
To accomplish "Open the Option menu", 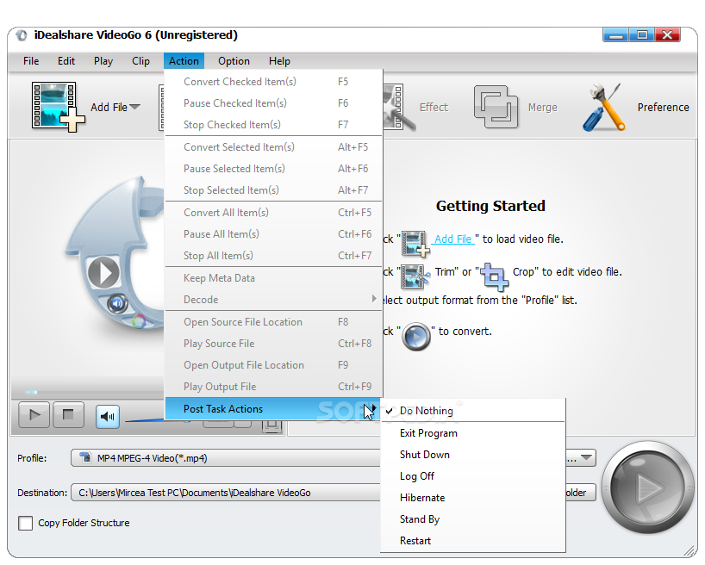I will pyautogui.click(x=234, y=61).
